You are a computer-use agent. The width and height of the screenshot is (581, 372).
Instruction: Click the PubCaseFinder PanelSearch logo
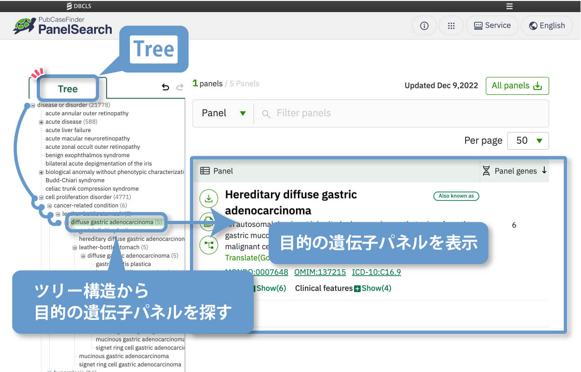click(62, 26)
